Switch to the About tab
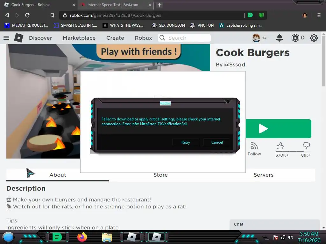 (x=58, y=175)
